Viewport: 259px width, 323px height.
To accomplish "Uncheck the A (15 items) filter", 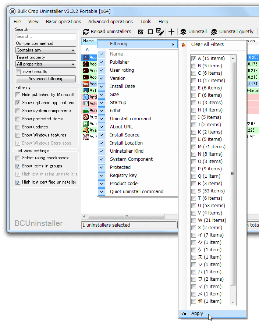I will click(194, 59).
